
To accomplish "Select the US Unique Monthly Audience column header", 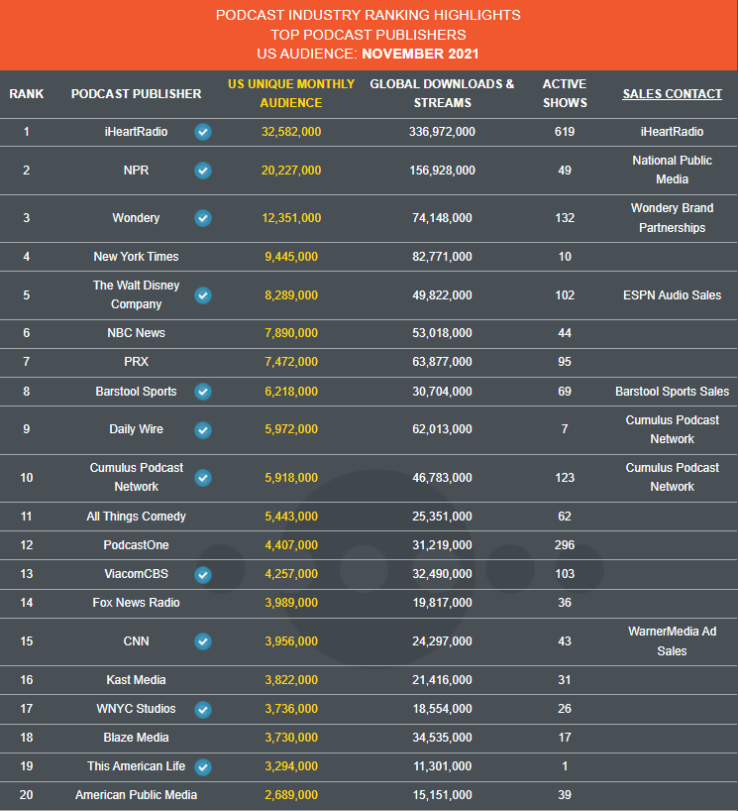I will [x=291, y=93].
